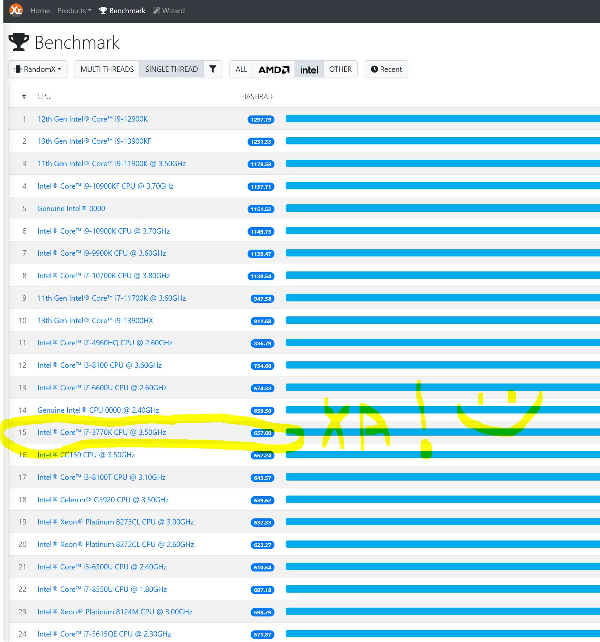Open the Wizard from navbar
This screenshot has width=600, height=642.
click(x=169, y=11)
